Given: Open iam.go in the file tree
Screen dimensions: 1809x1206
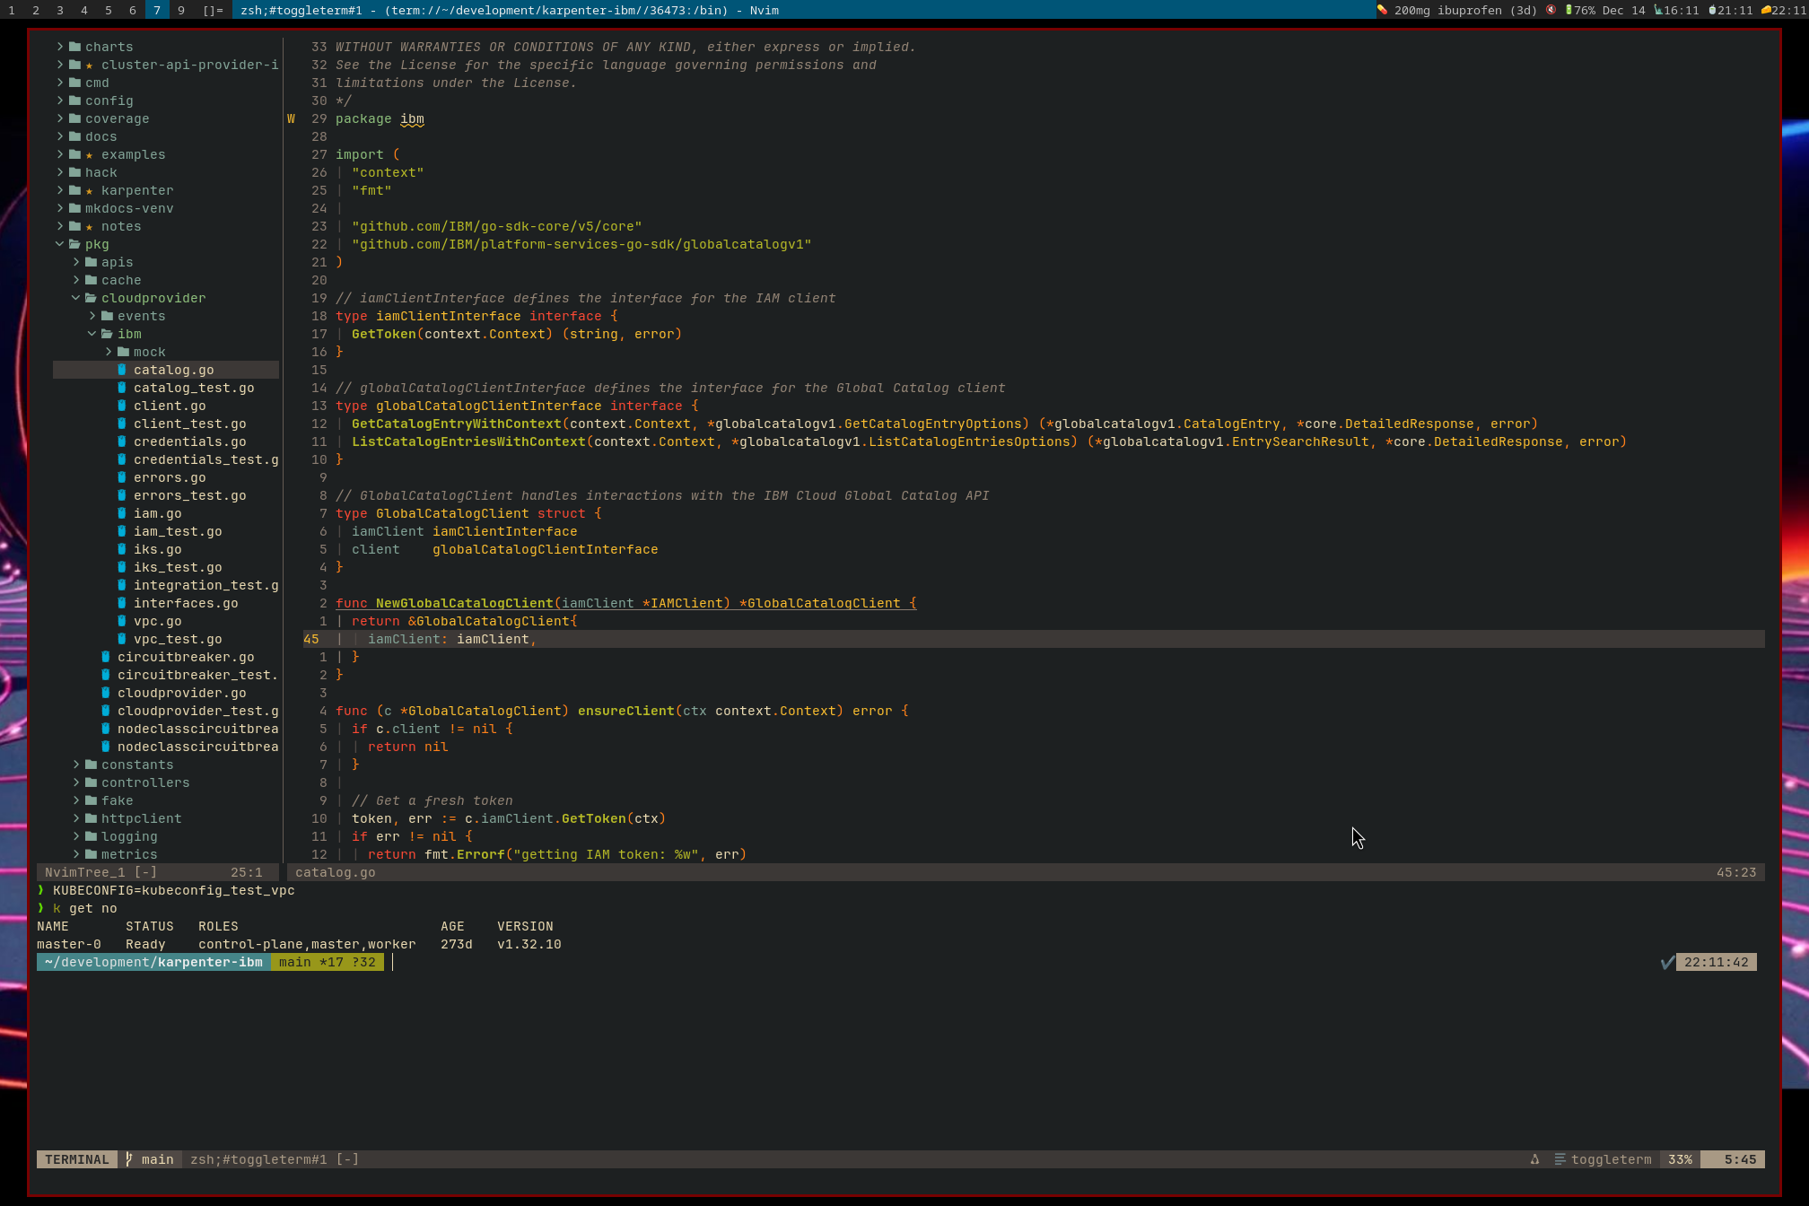Looking at the screenshot, I should (157, 513).
